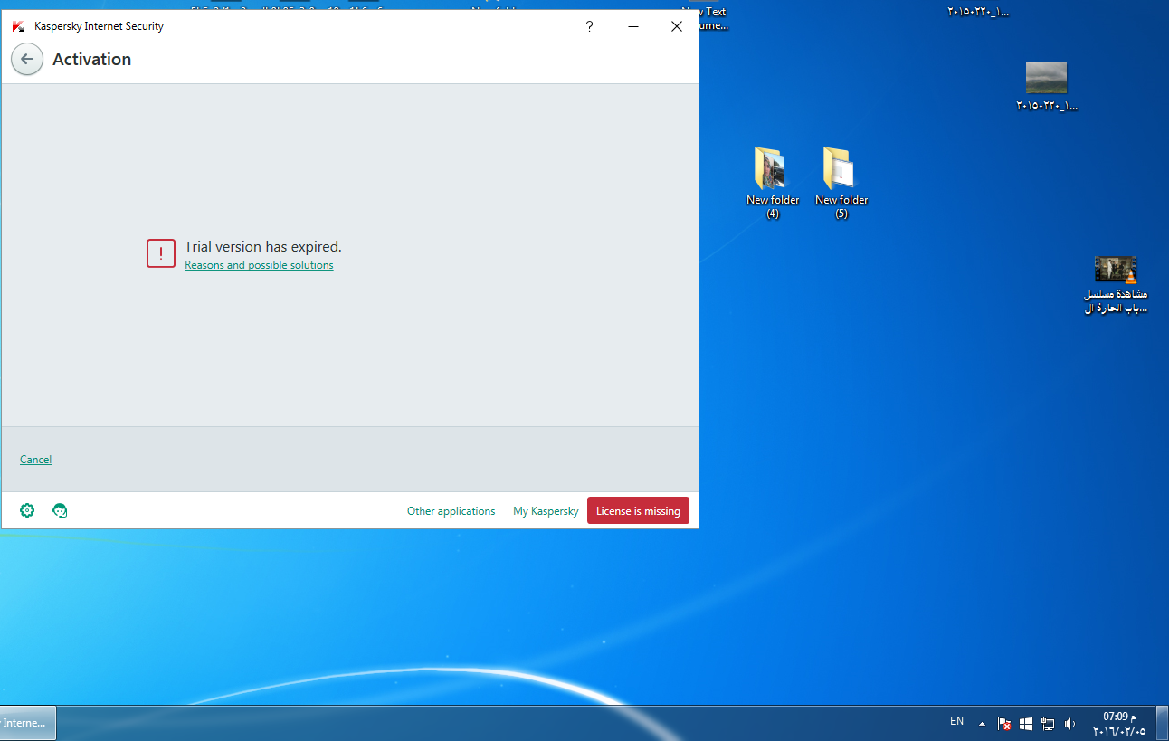1169x741 pixels.
Task: Click the red 'License is missing' button
Action: click(x=638, y=510)
